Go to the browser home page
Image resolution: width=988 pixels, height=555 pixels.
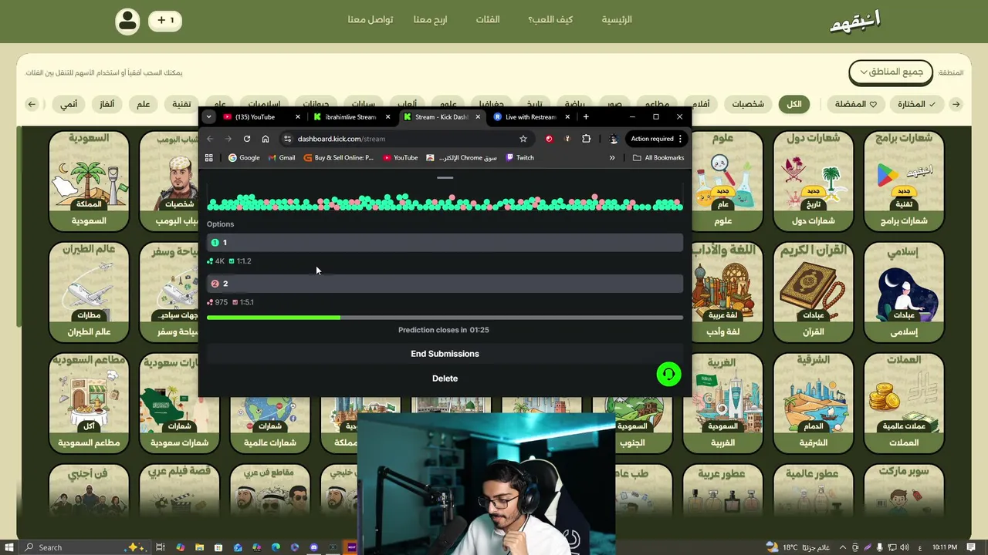(x=266, y=139)
